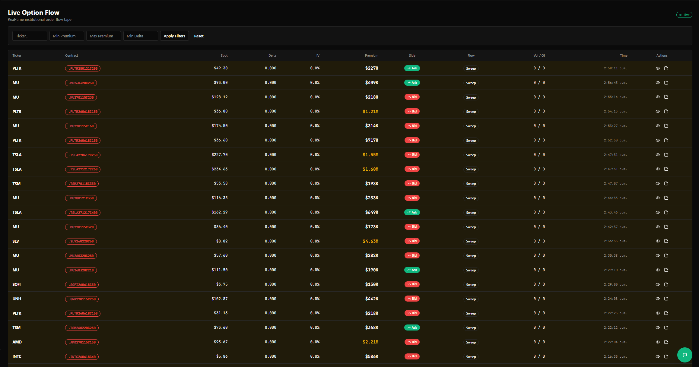The image size is (699, 367).
Task: Click the note icon on the SLV $4.63M row
Action: [666, 241]
